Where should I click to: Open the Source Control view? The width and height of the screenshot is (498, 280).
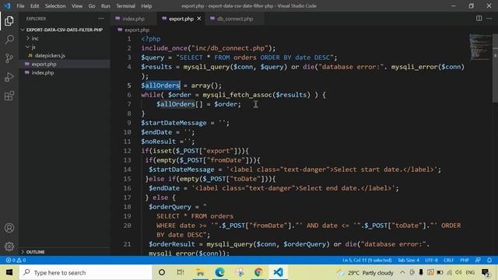click(x=9, y=58)
